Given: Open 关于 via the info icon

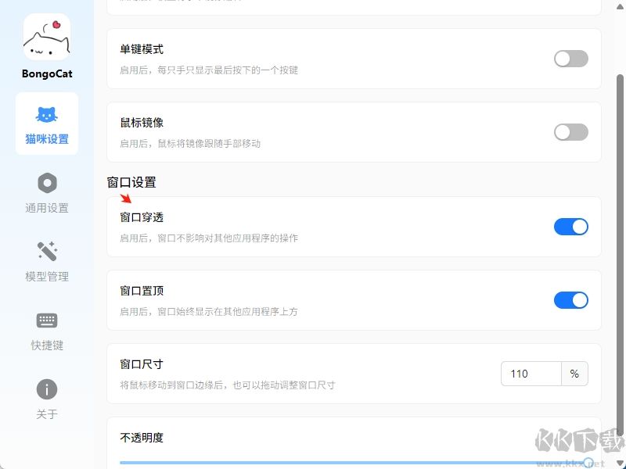Looking at the screenshot, I should 47,389.
